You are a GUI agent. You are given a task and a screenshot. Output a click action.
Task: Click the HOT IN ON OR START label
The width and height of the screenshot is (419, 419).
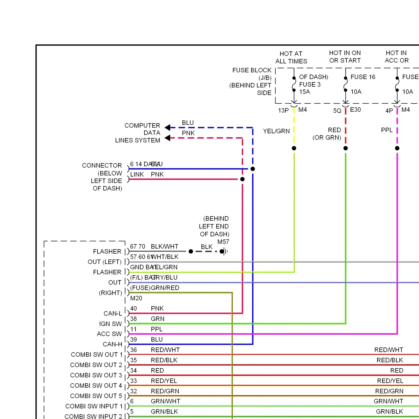point(345,57)
